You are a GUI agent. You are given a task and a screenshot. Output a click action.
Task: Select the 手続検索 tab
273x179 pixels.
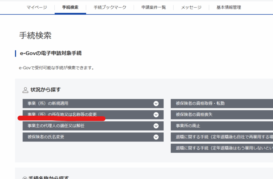[70, 7]
